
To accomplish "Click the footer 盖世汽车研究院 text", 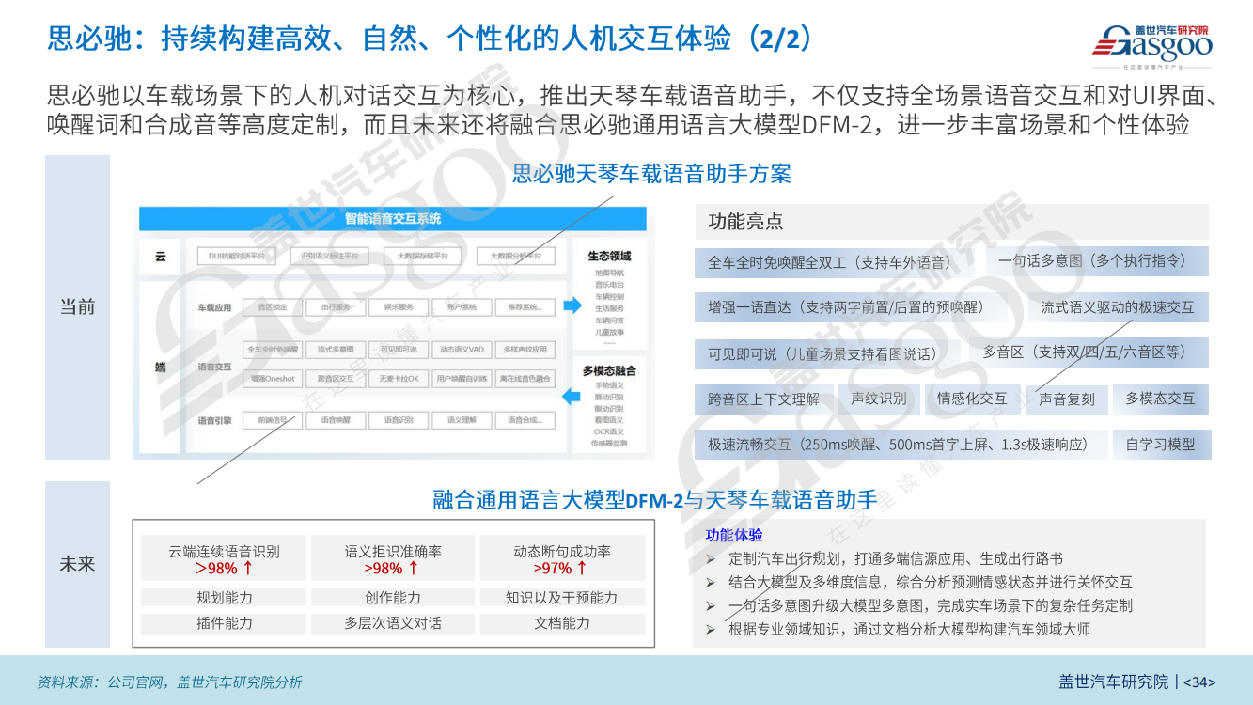I will tap(1113, 681).
